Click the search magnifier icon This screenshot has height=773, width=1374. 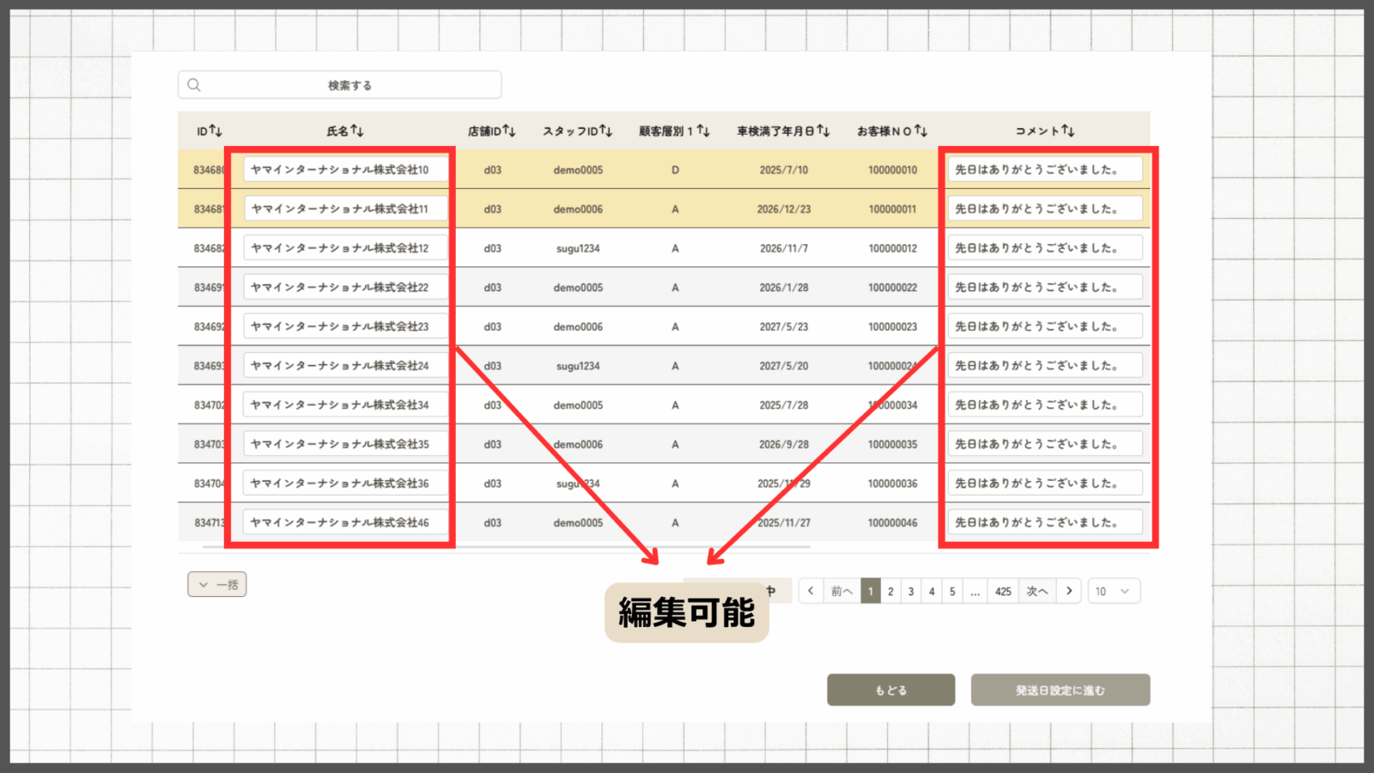pyautogui.click(x=194, y=85)
